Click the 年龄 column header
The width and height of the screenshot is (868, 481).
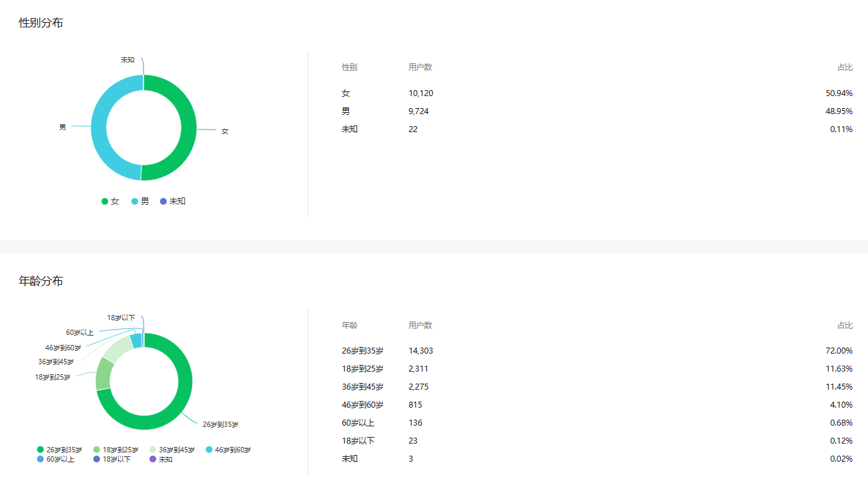pyautogui.click(x=350, y=326)
